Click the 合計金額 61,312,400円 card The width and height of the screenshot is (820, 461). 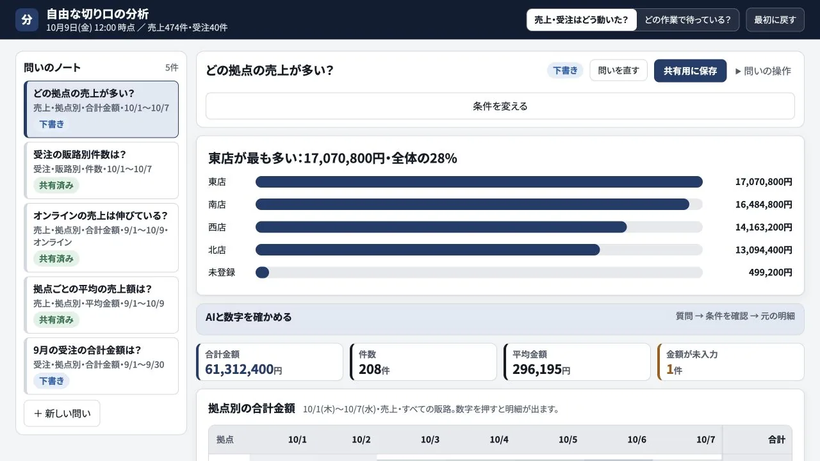[x=270, y=362]
